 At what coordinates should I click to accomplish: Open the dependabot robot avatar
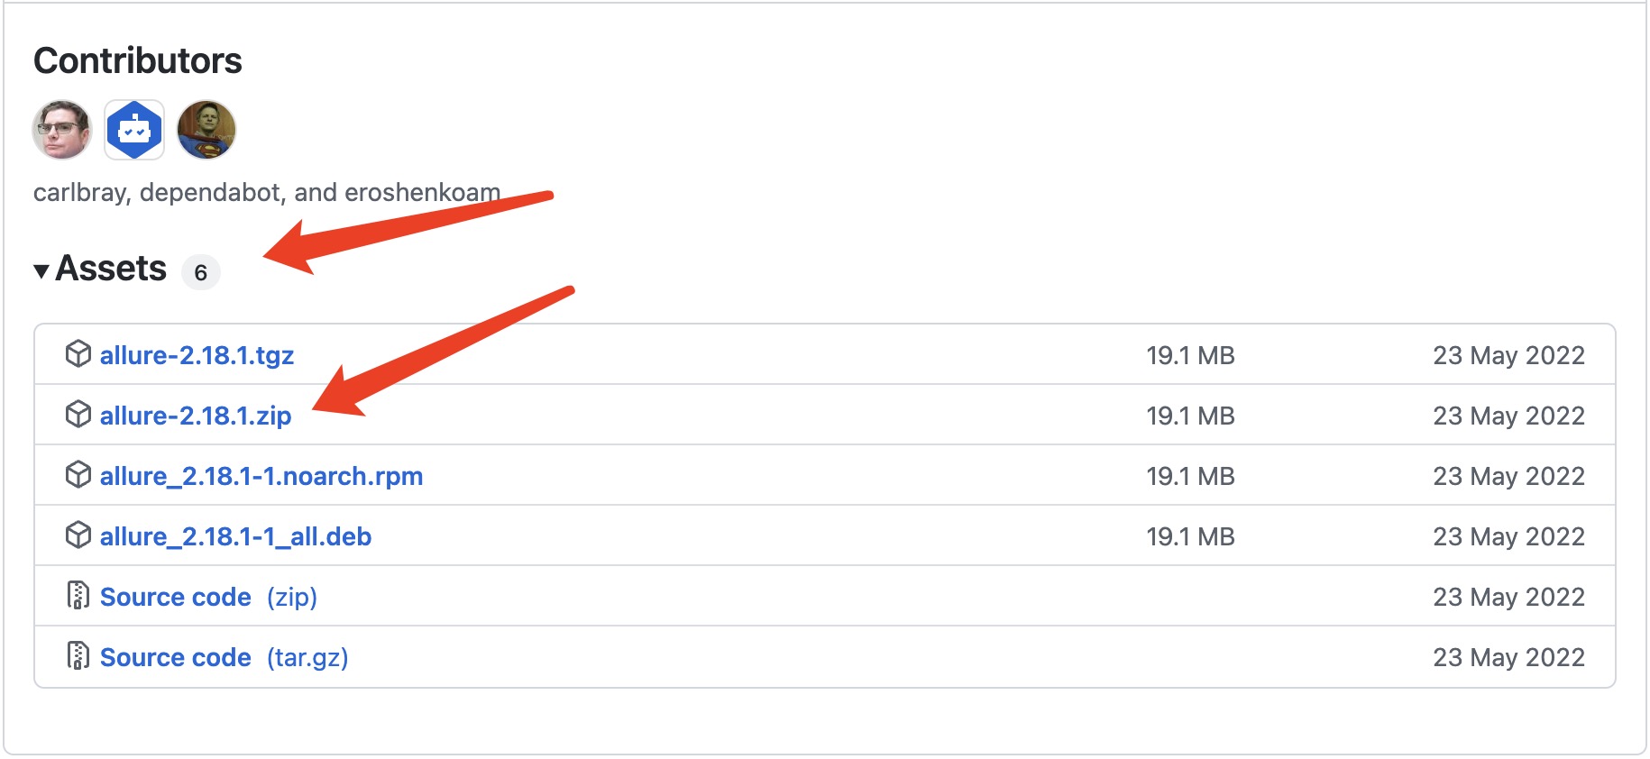point(134,130)
